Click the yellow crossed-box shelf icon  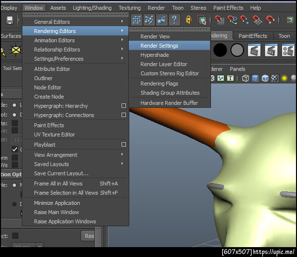16,50
